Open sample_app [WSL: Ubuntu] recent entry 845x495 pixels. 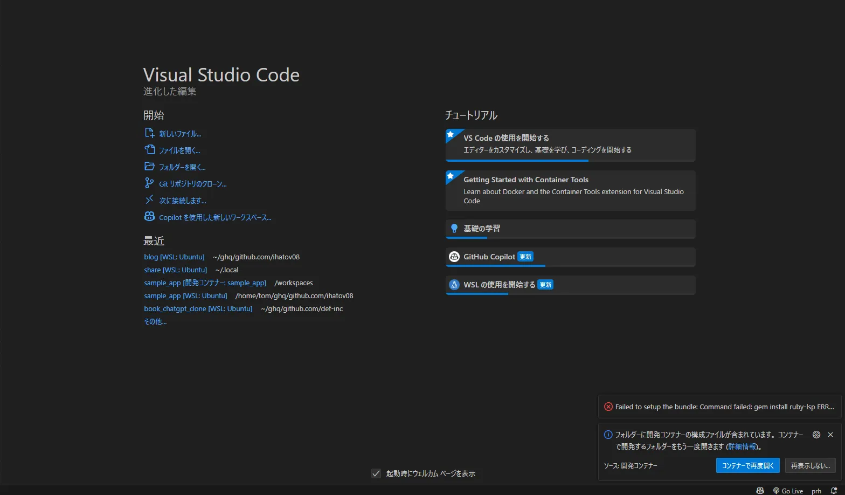point(185,295)
